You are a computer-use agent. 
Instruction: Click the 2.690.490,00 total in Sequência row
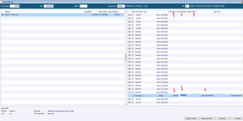[235, 96]
